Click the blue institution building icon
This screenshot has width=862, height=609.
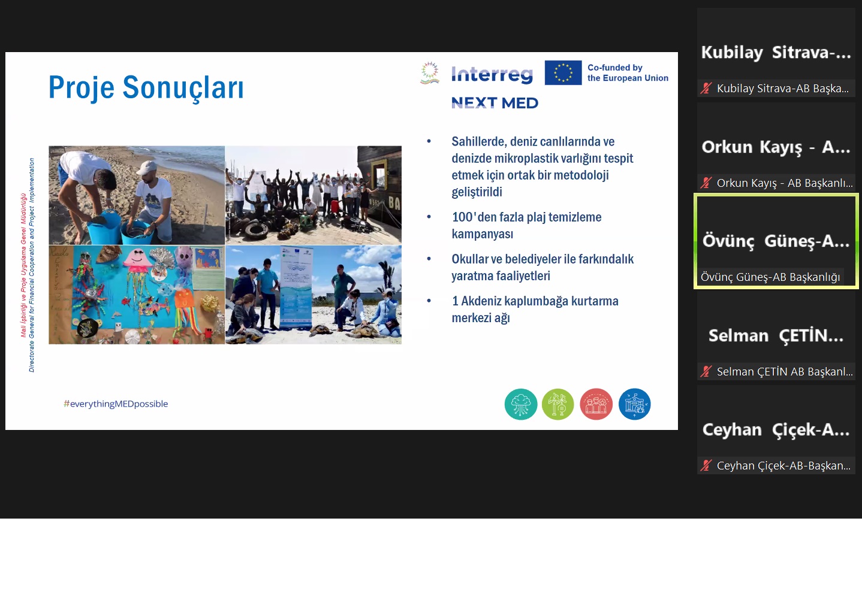tap(634, 404)
